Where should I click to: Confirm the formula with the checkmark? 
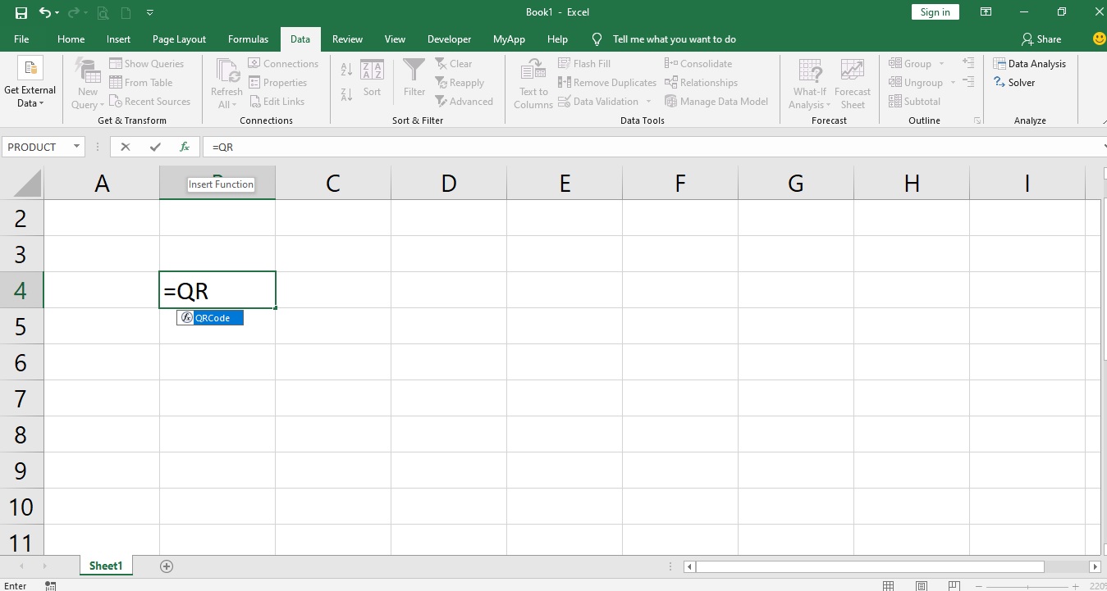tap(155, 147)
